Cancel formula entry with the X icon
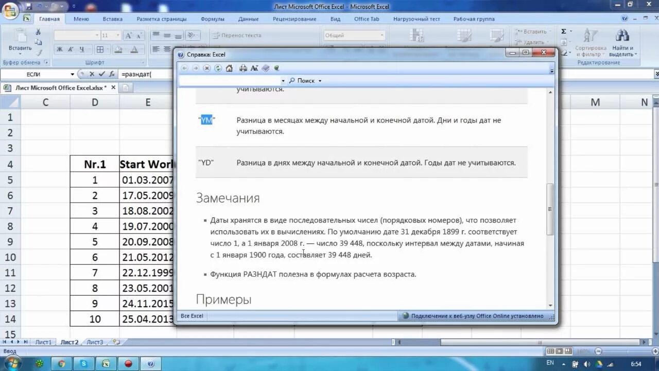Screen dimensions: 659x371 tap(92, 74)
